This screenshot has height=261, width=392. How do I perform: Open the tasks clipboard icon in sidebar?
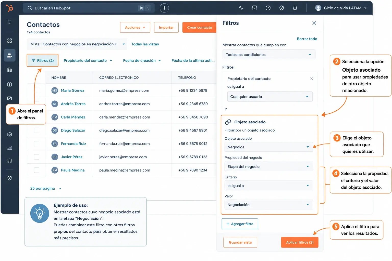[x=9, y=134]
